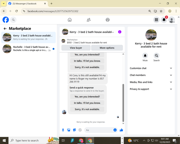
Task: Close the Messenger browser tab
Action: (x=45, y=4)
